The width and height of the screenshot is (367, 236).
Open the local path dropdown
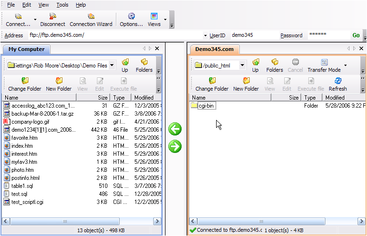[x=112, y=65]
